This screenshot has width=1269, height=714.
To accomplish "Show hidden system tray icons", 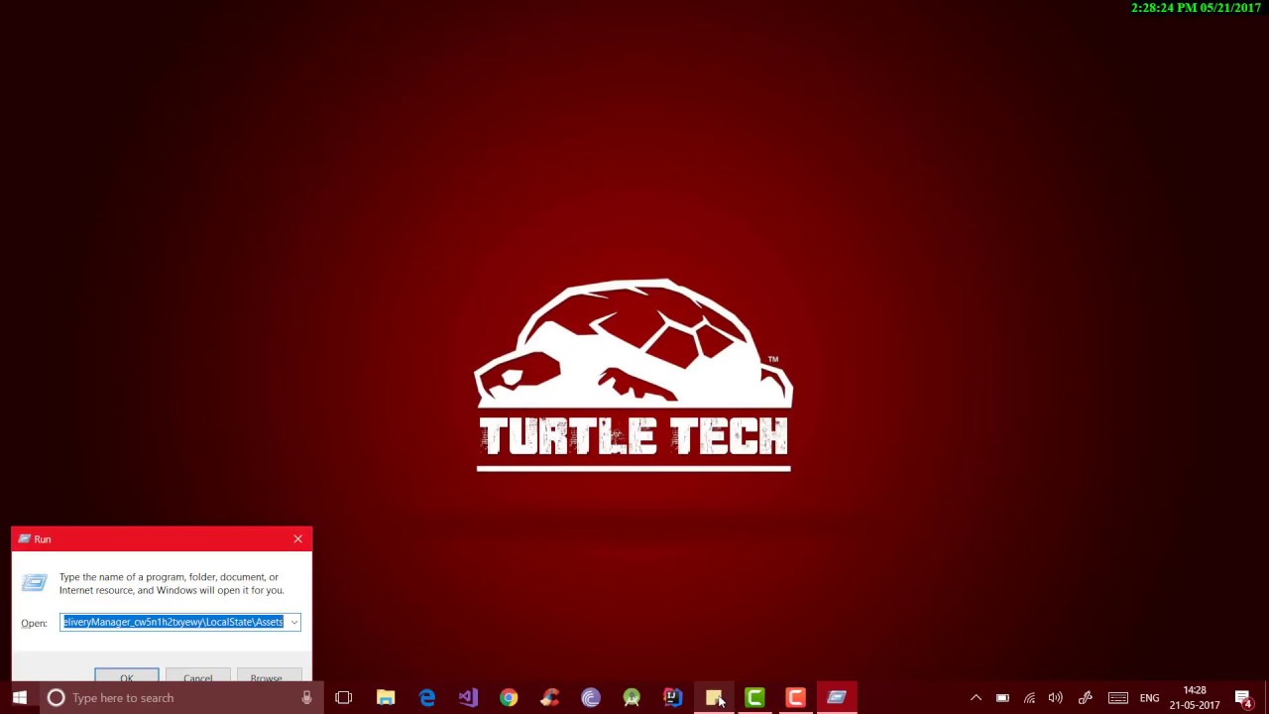I will (x=976, y=698).
